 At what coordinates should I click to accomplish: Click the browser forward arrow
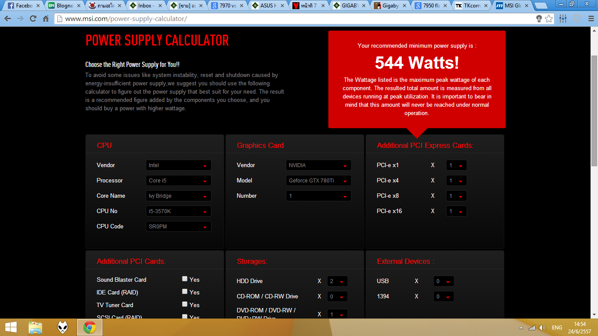coord(20,19)
